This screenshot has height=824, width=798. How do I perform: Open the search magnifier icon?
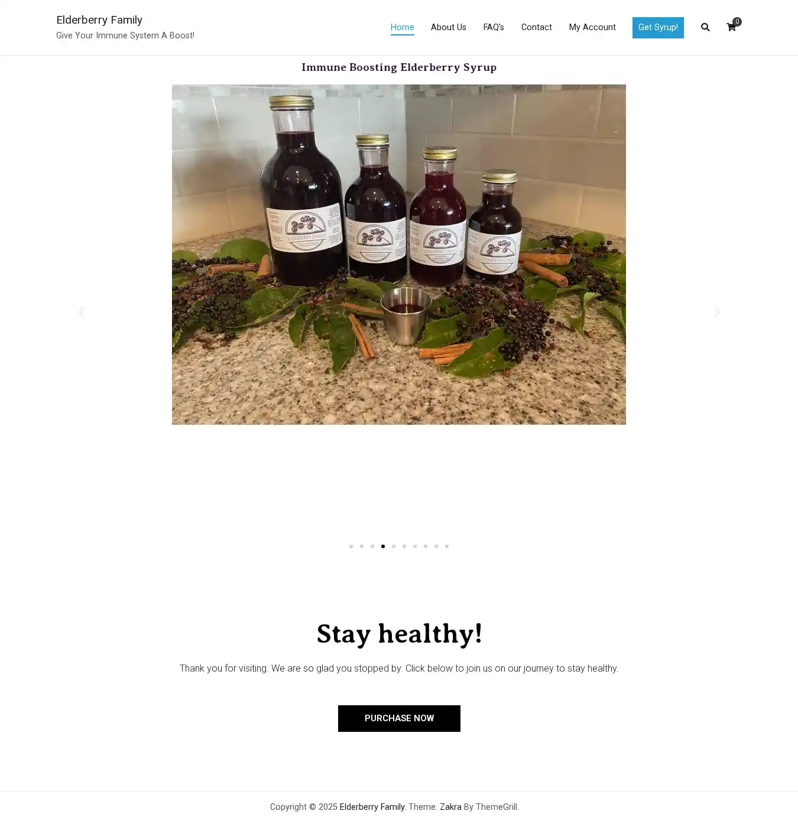tap(705, 27)
